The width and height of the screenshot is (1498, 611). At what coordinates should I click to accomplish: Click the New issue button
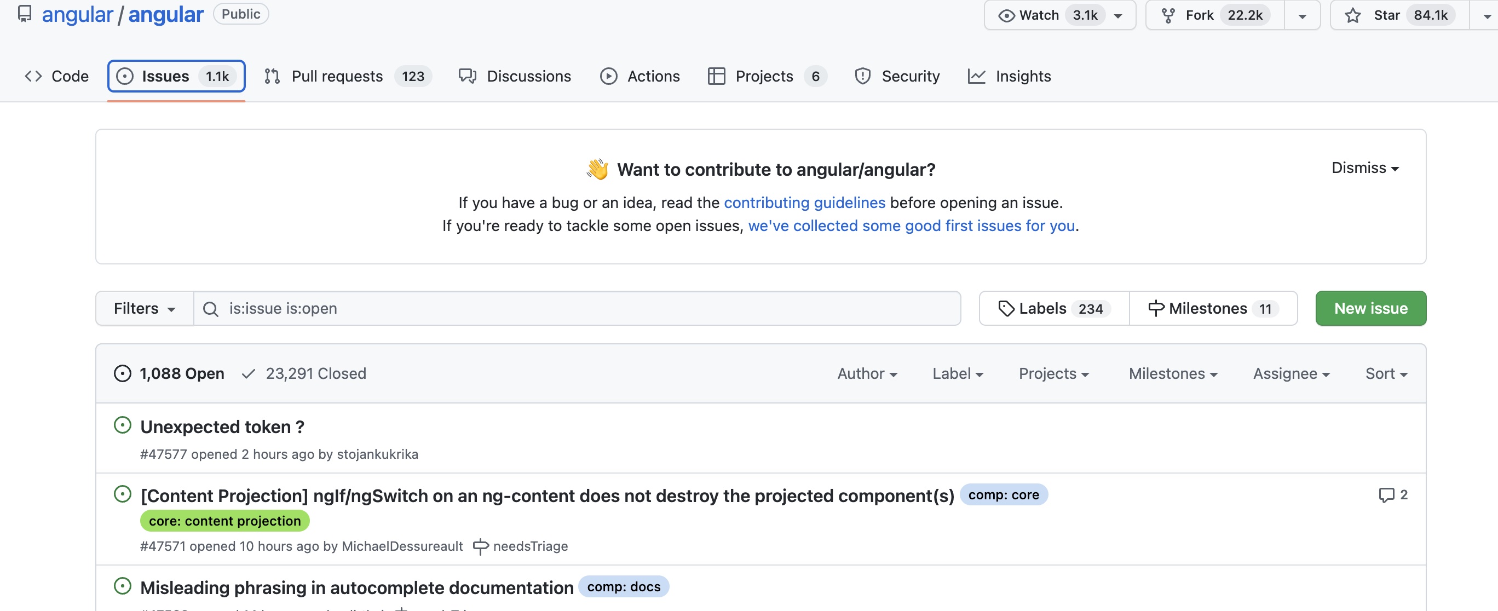tap(1370, 308)
